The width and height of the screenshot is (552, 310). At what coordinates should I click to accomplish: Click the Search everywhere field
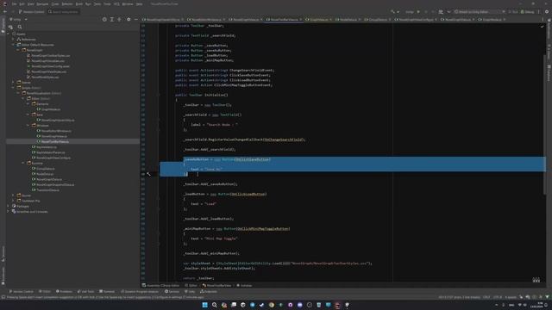(63, 11)
